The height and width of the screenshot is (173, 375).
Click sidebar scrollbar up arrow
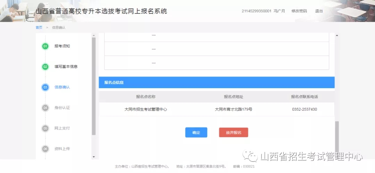(93, 36)
